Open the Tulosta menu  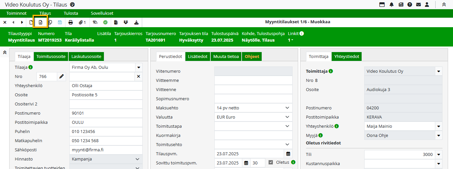tap(71, 13)
